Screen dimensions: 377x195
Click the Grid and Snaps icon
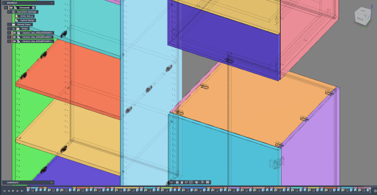coord(202,182)
